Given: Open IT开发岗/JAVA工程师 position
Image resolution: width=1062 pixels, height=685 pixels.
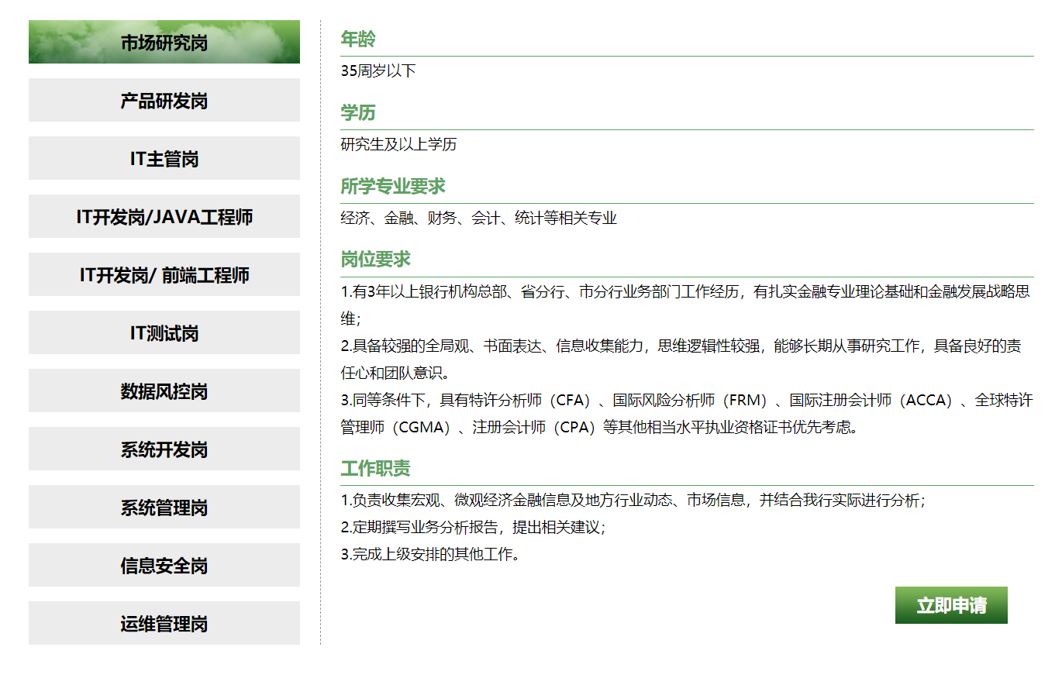Looking at the screenshot, I should (x=164, y=217).
